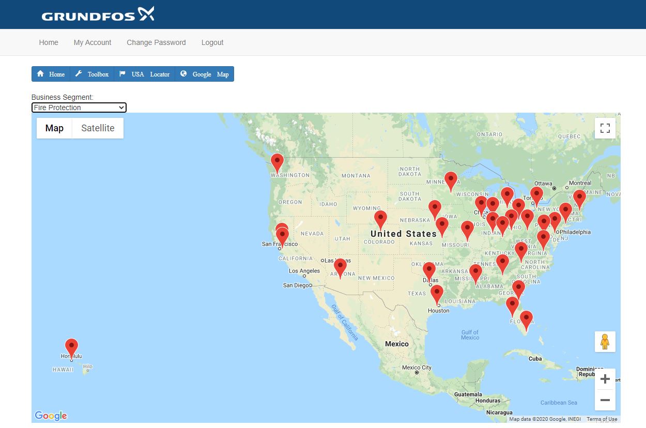646x428 pixels.
Task: Switch to Map view tab
Action: [54, 128]
